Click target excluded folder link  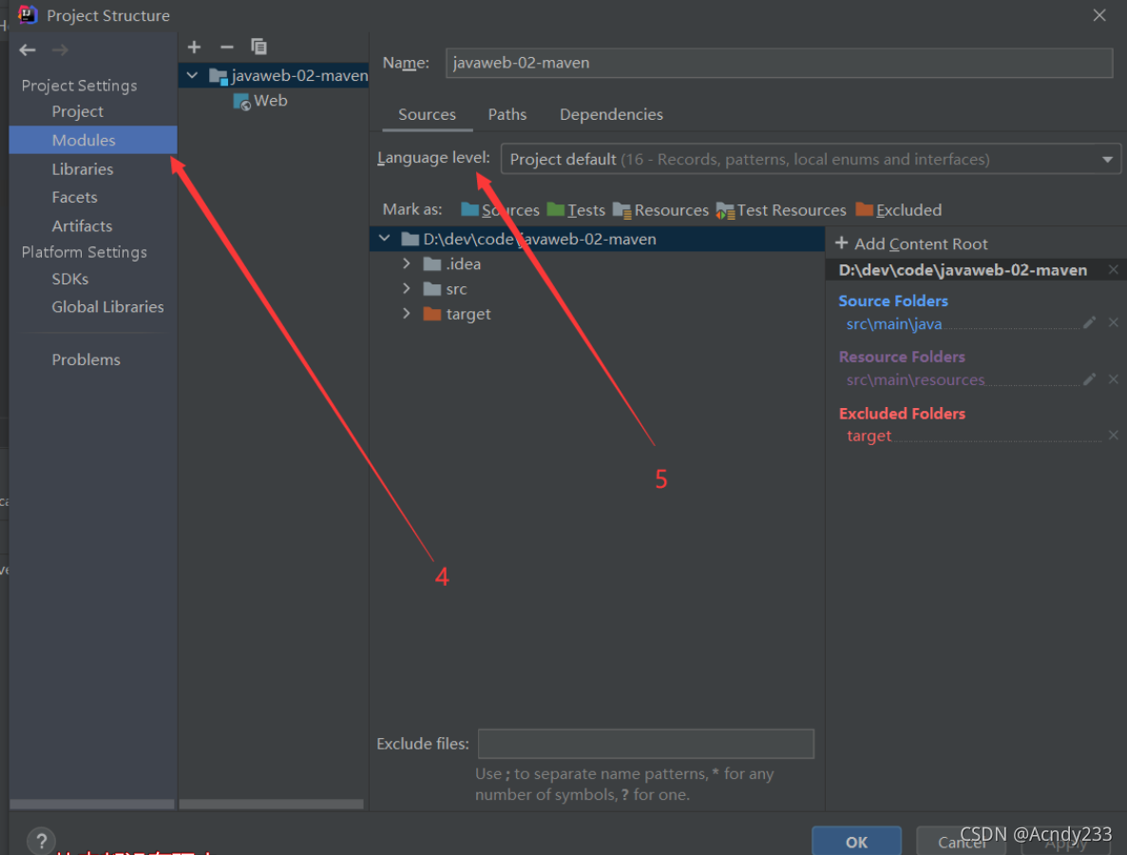(x=869, y=436)
